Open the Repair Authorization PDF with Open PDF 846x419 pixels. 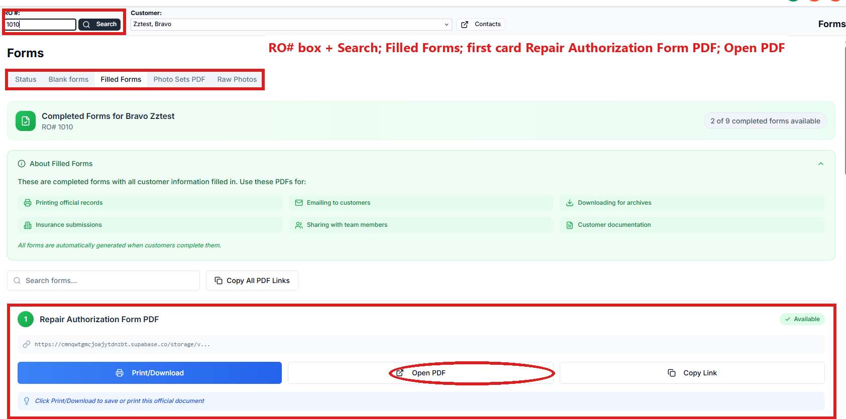421,373
